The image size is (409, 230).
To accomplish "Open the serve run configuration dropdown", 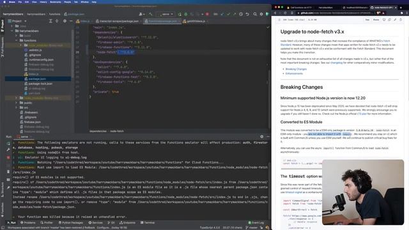I will 166,14.
